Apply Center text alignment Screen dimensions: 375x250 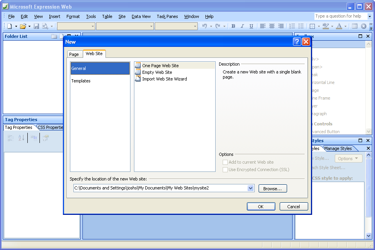coord(272,26)
